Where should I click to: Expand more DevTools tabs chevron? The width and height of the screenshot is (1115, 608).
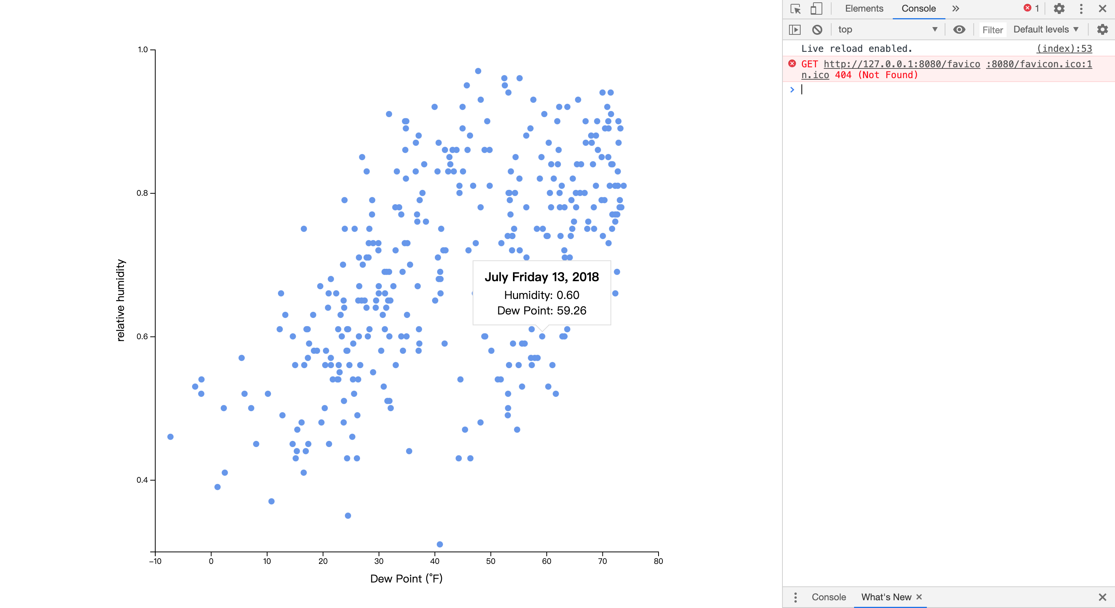click(956, 9)
